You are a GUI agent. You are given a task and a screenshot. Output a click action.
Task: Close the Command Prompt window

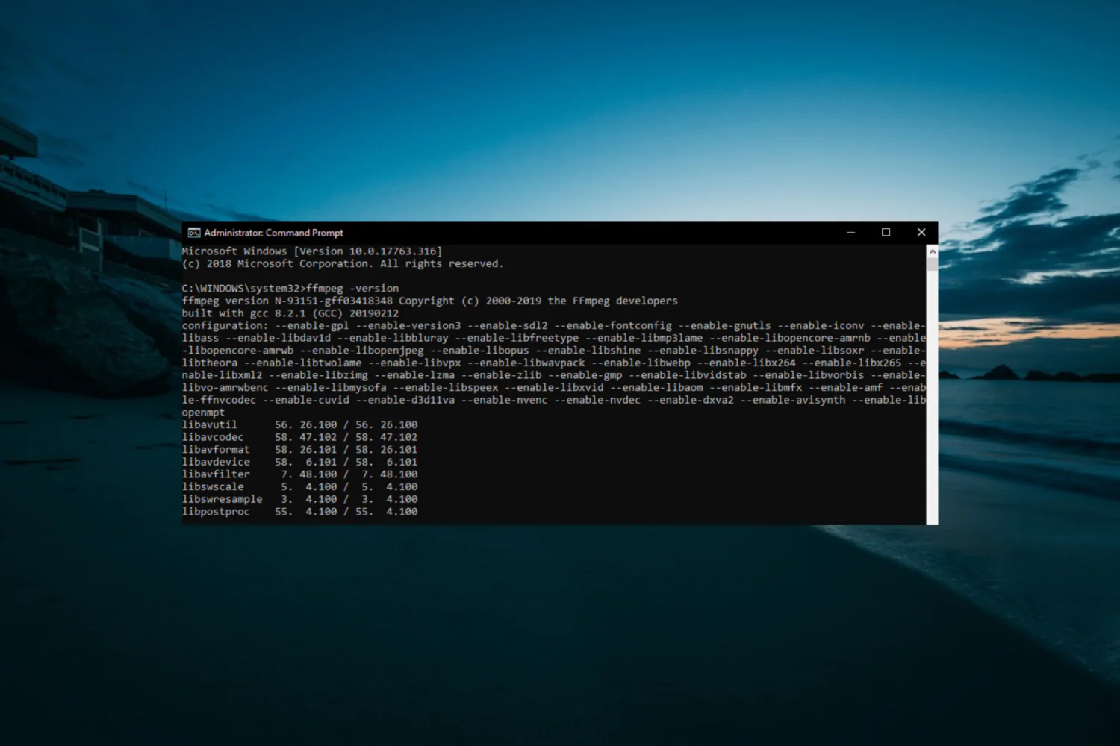point(921,232)
